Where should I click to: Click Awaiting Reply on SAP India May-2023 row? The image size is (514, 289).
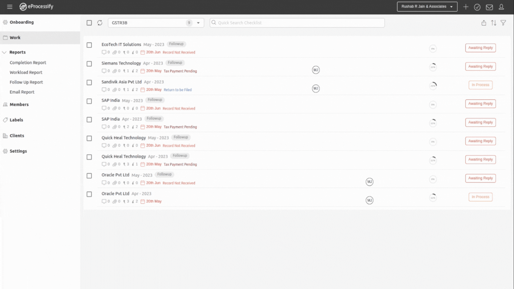pyautogui.click(x=480, y=104)
